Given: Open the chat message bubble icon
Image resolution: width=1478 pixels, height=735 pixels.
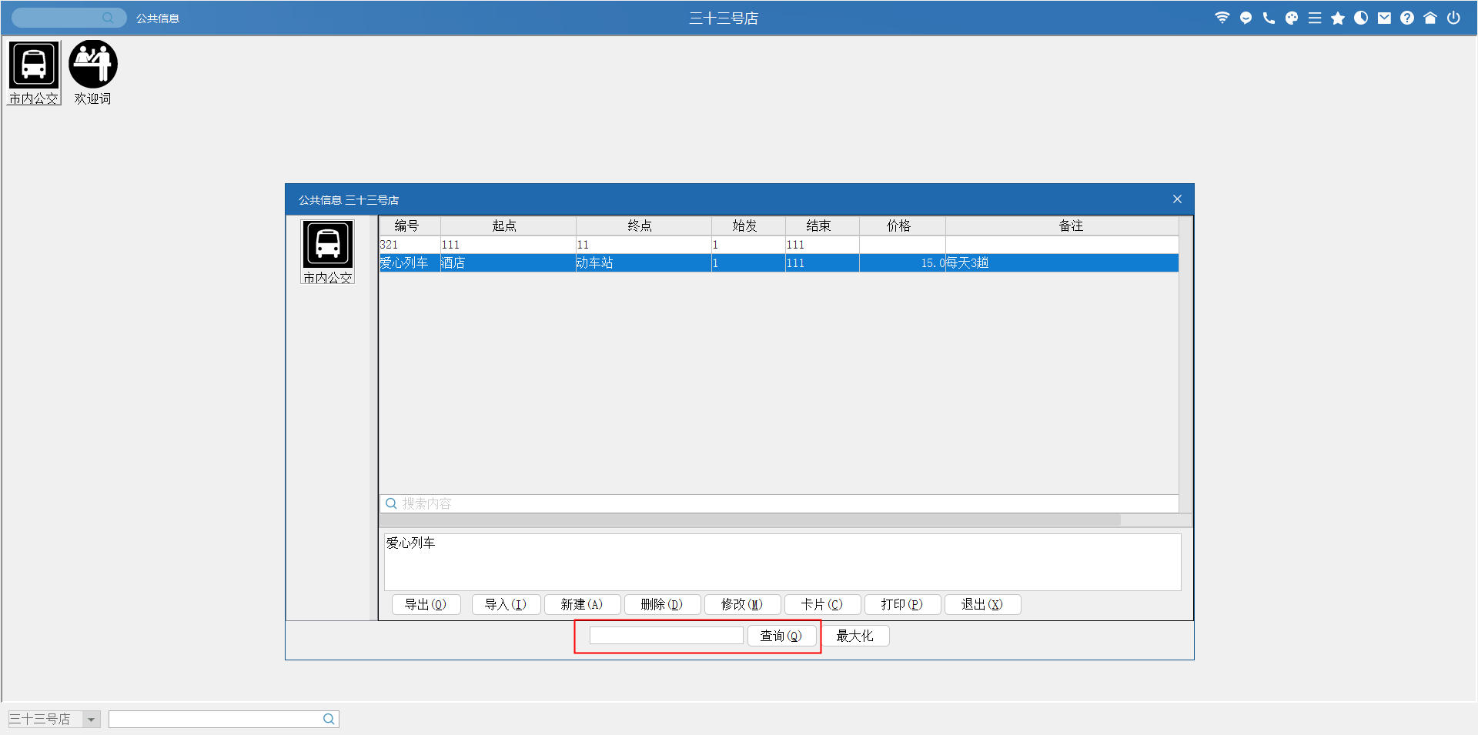Looking at the screenshot, I should 1246,18.
